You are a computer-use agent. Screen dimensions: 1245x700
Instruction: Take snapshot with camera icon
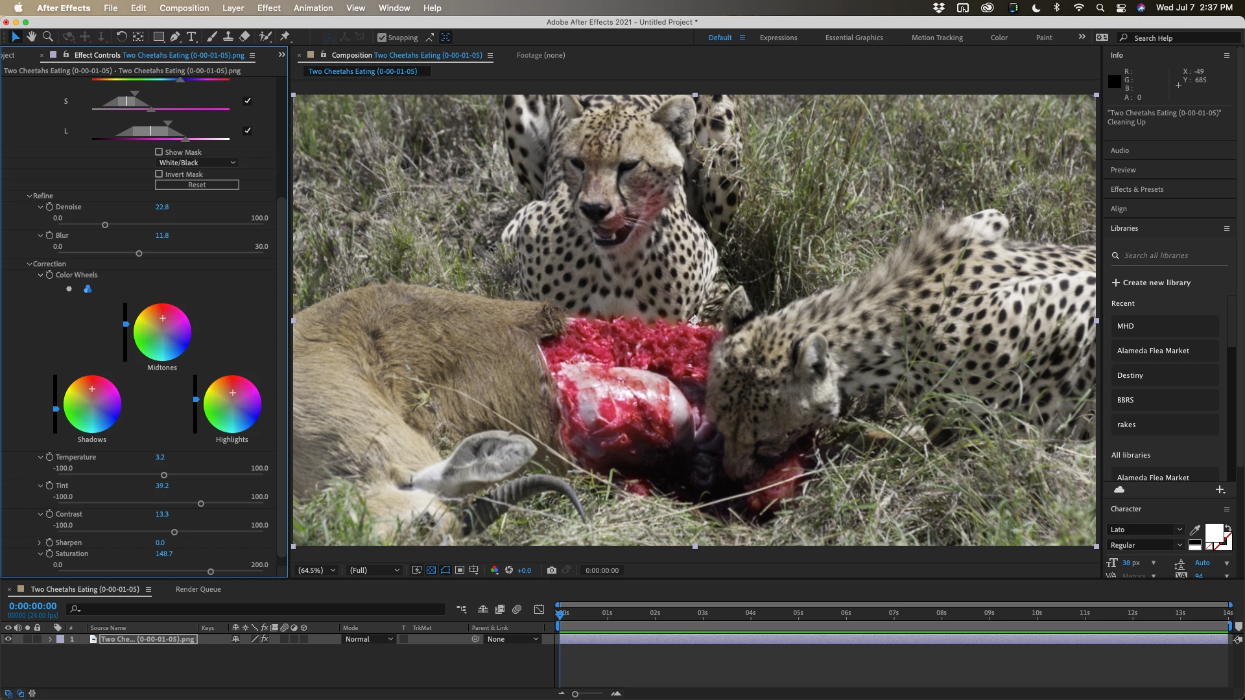tap(551, 570)
